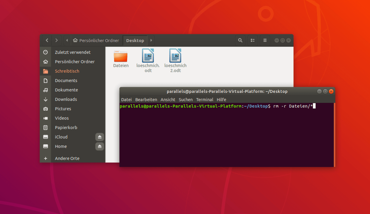This screenshot has width=370, height=214.
Task: Open Papierkorb in the sidebar
Action: [x=66, y=128]
